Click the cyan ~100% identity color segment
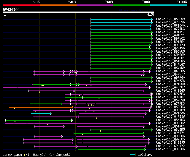The height and width of the screenshot is (157, 190). [169, 5]
